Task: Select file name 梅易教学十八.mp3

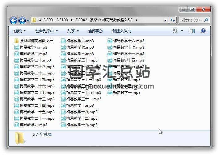Action: pos(82,112)
